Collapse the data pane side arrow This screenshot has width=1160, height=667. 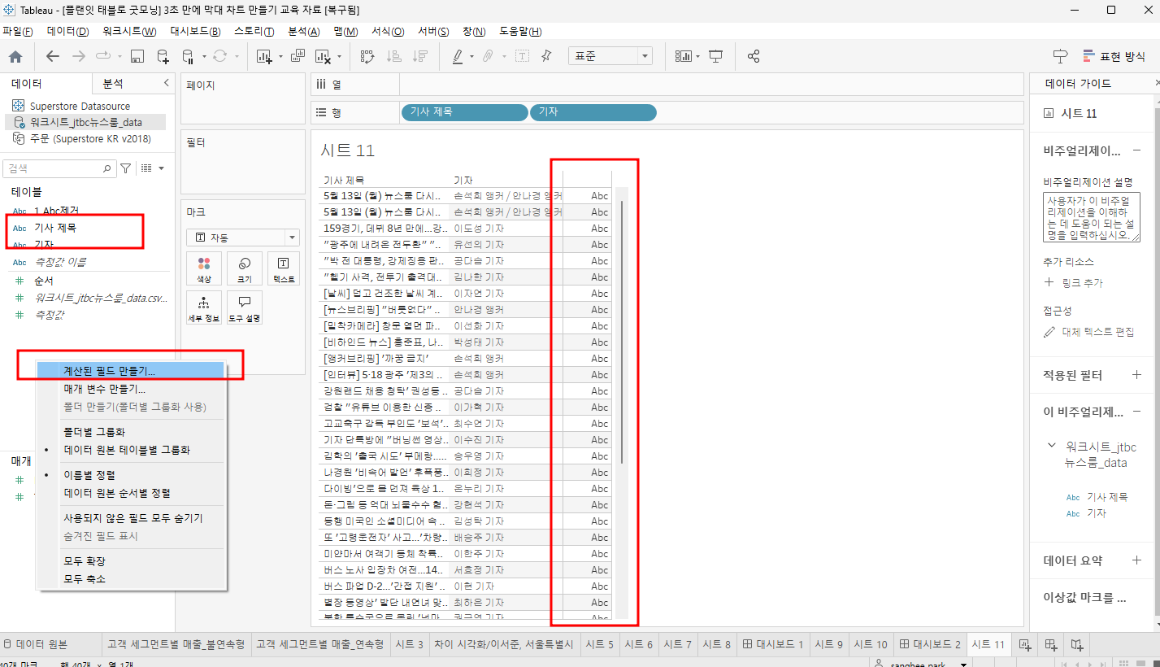(166, 83)
